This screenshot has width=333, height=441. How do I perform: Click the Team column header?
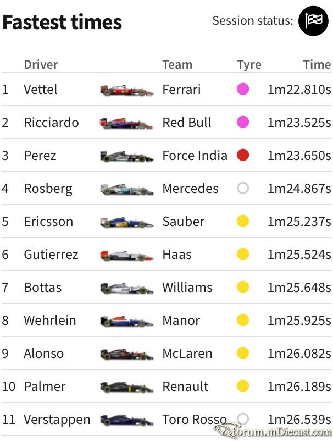coord(177,65)
